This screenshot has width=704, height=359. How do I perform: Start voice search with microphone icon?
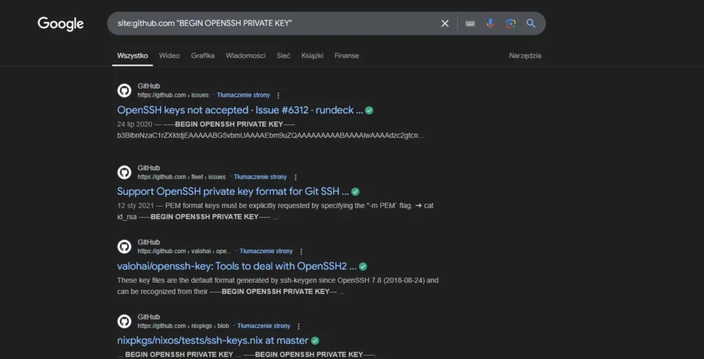(x=490, y=23)
